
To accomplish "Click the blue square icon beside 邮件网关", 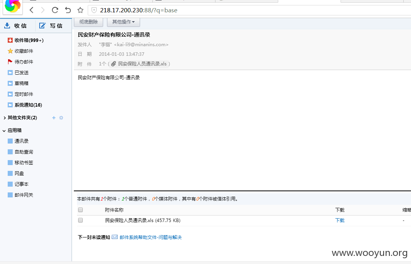I will click(x=10, y=195).
